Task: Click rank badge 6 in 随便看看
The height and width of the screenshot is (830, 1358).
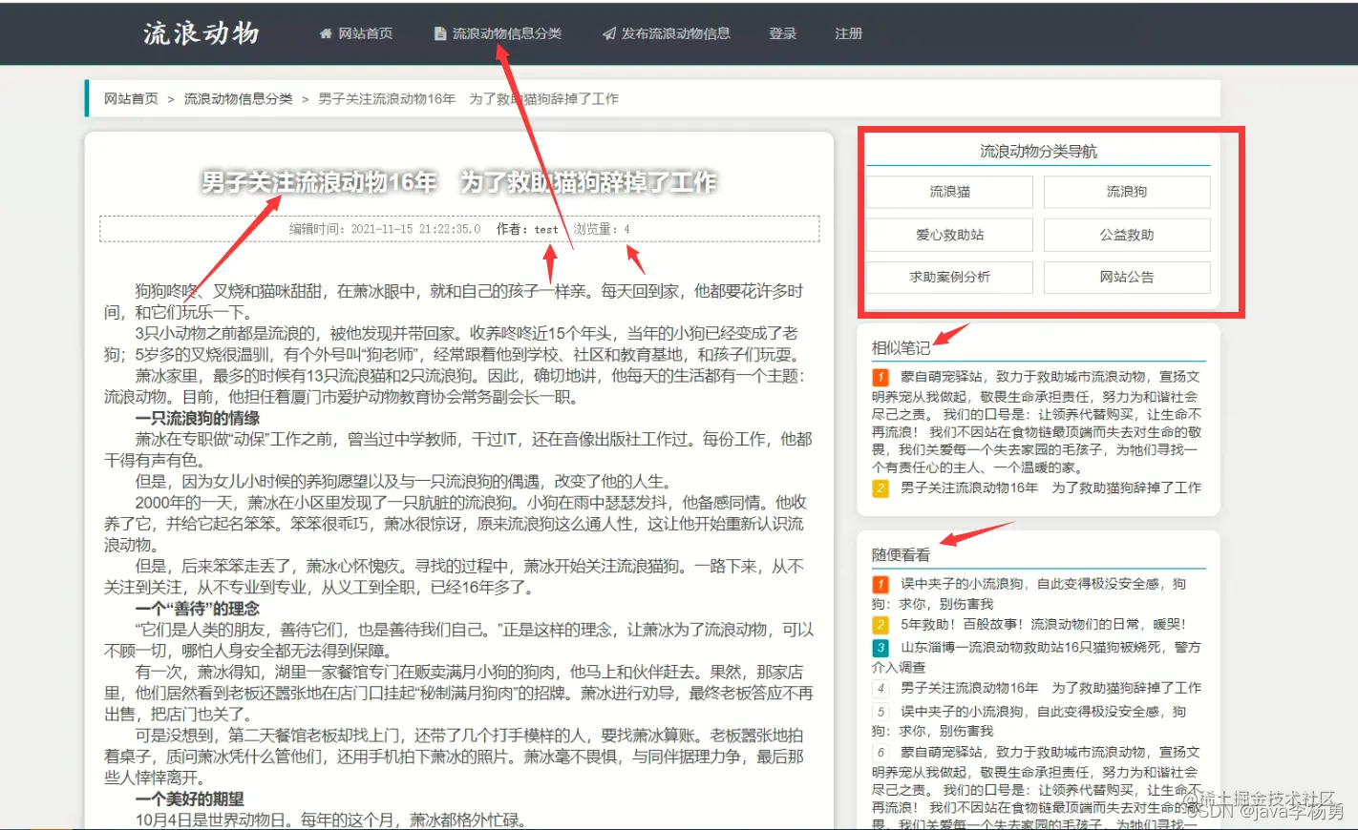Action: 881,753
